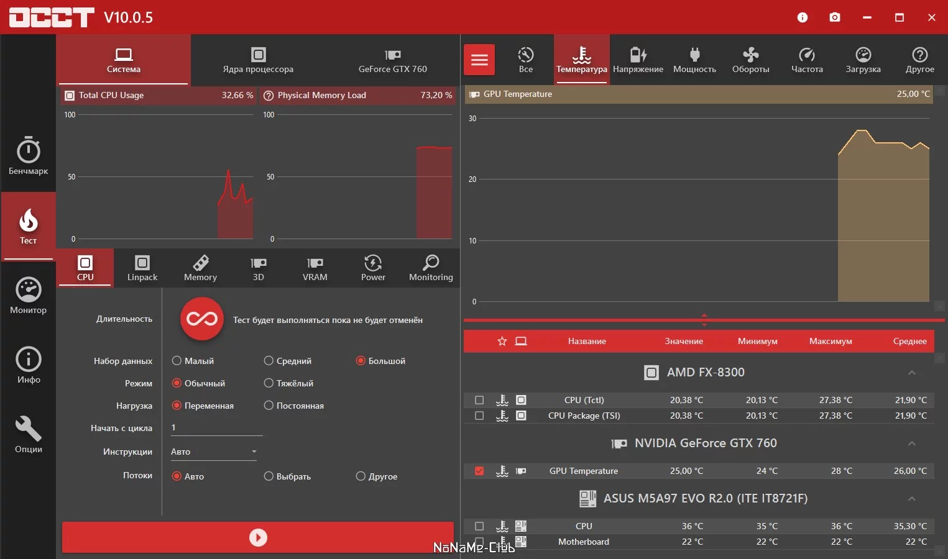Select the Другое sensors icon
Viewport: 948px width, 559px height.
919,60
